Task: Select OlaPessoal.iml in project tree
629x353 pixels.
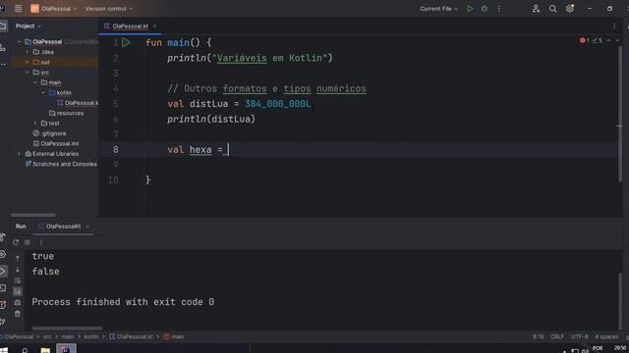Action: tap(56, 144)
